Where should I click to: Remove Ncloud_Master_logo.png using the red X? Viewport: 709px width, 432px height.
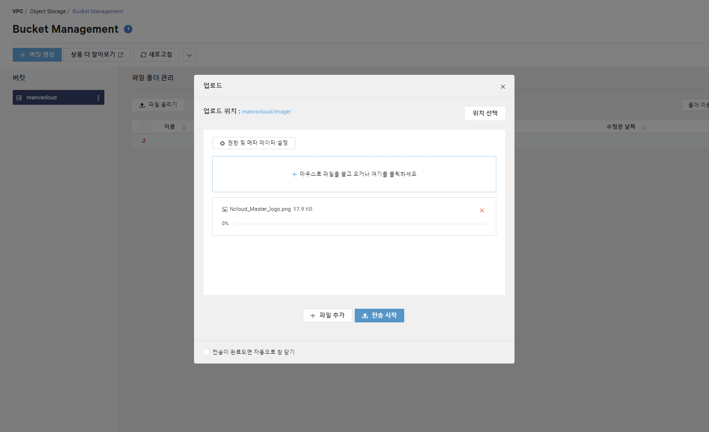(482, 210)
